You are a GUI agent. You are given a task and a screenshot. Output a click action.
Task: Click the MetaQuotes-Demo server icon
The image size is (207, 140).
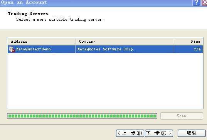coord(12,49)
